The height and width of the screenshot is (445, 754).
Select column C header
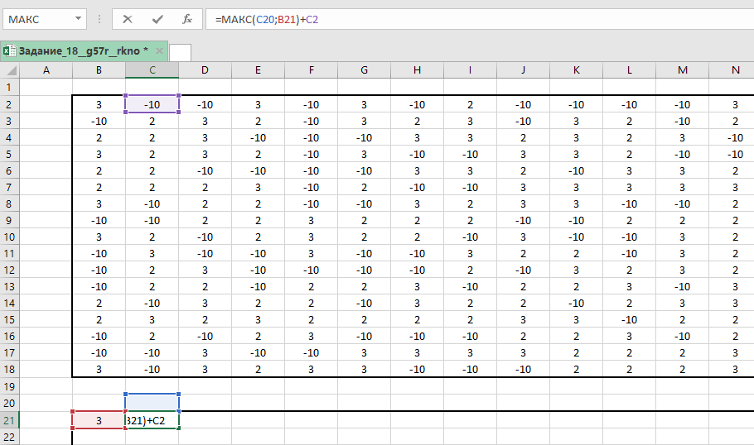[x=152, y=70]
